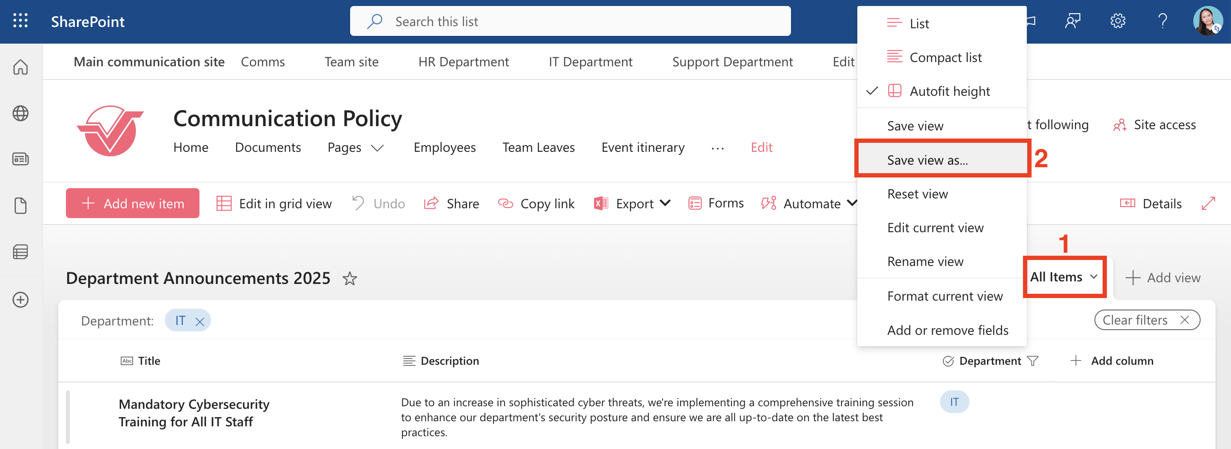Viewport: 1231px width, 449px height.
Task: Open Support Department hub link
Action: [732, 62]
